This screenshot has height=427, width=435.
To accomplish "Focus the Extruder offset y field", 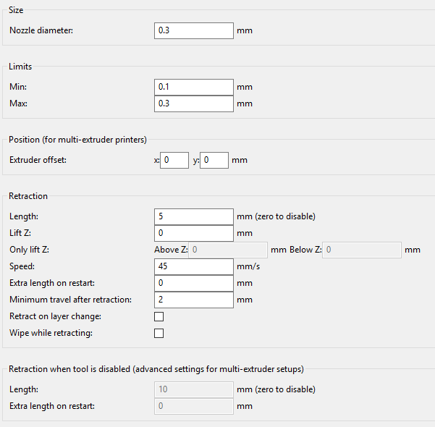I will [215, 160].
